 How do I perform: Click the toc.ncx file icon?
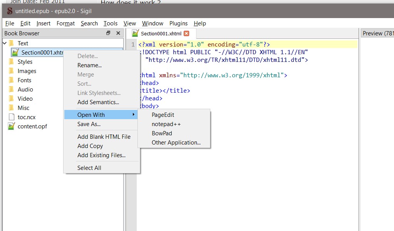11,117
